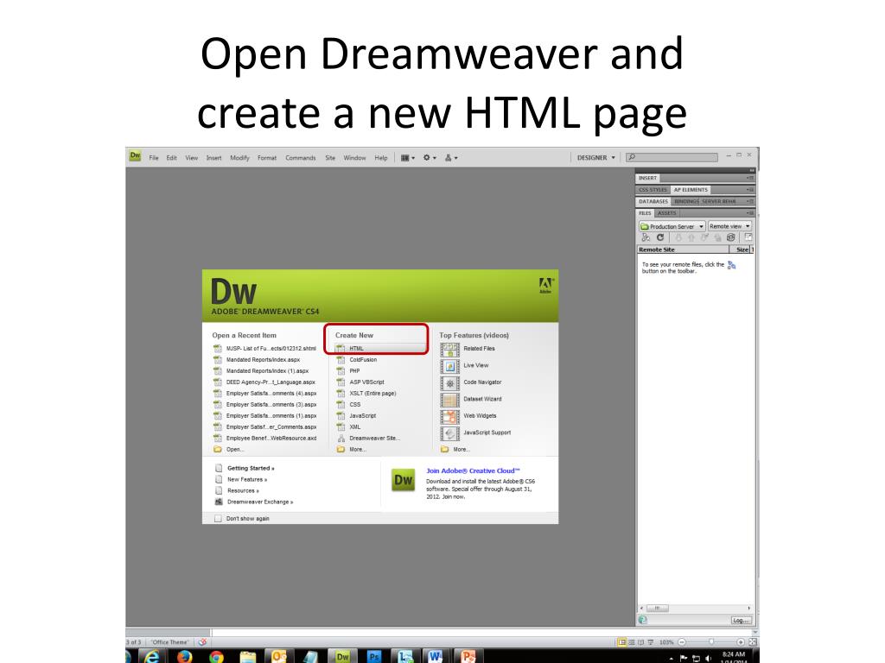Switch to the CSS STYLES tab
Image resolution: width=885 pixels, height=663 pixels.
click(x=653, y=190)
